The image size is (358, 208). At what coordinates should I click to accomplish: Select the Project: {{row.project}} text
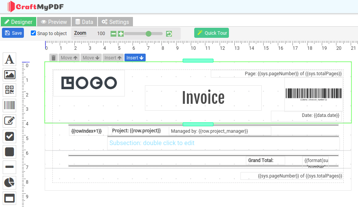point(140,131)
